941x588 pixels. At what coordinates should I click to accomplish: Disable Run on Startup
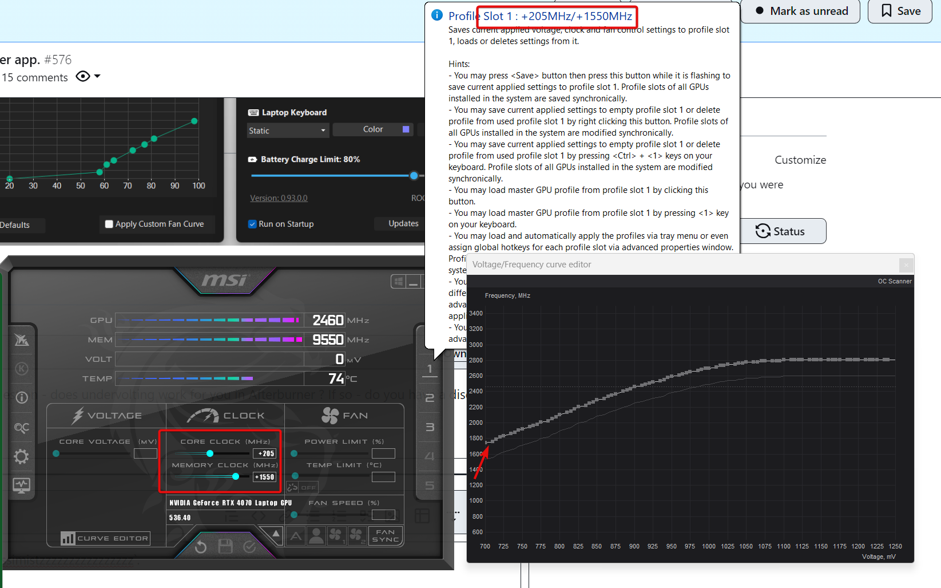[x=252, y=224]
